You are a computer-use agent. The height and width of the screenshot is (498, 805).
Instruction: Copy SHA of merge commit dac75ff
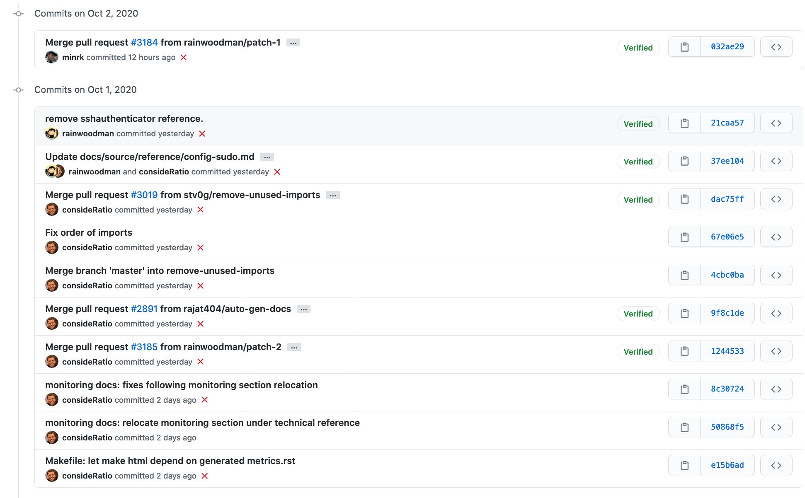pyautogui.click(x=684, y=199)
